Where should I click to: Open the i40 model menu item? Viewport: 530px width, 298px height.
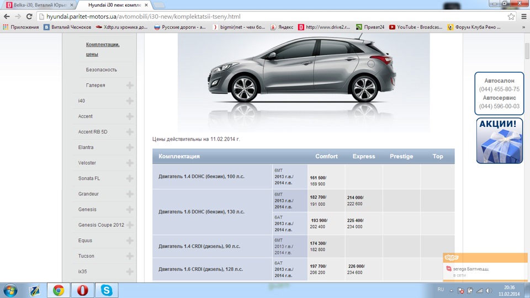tap(82, 100)
